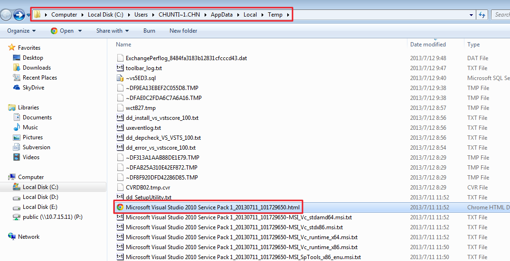Click the Desktop icon in Favorites
Image resolution: width=510 pixels, height=261 pixels.
coord(17,58)
